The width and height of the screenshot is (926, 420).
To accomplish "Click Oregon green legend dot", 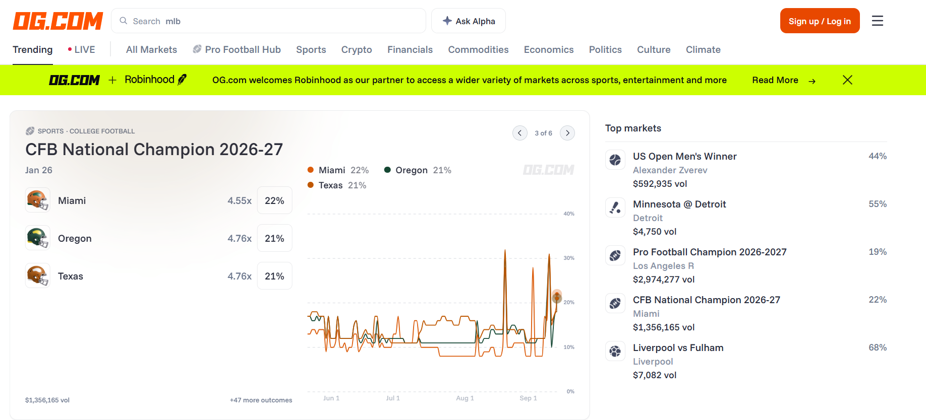I will click(x=387, y=170).
